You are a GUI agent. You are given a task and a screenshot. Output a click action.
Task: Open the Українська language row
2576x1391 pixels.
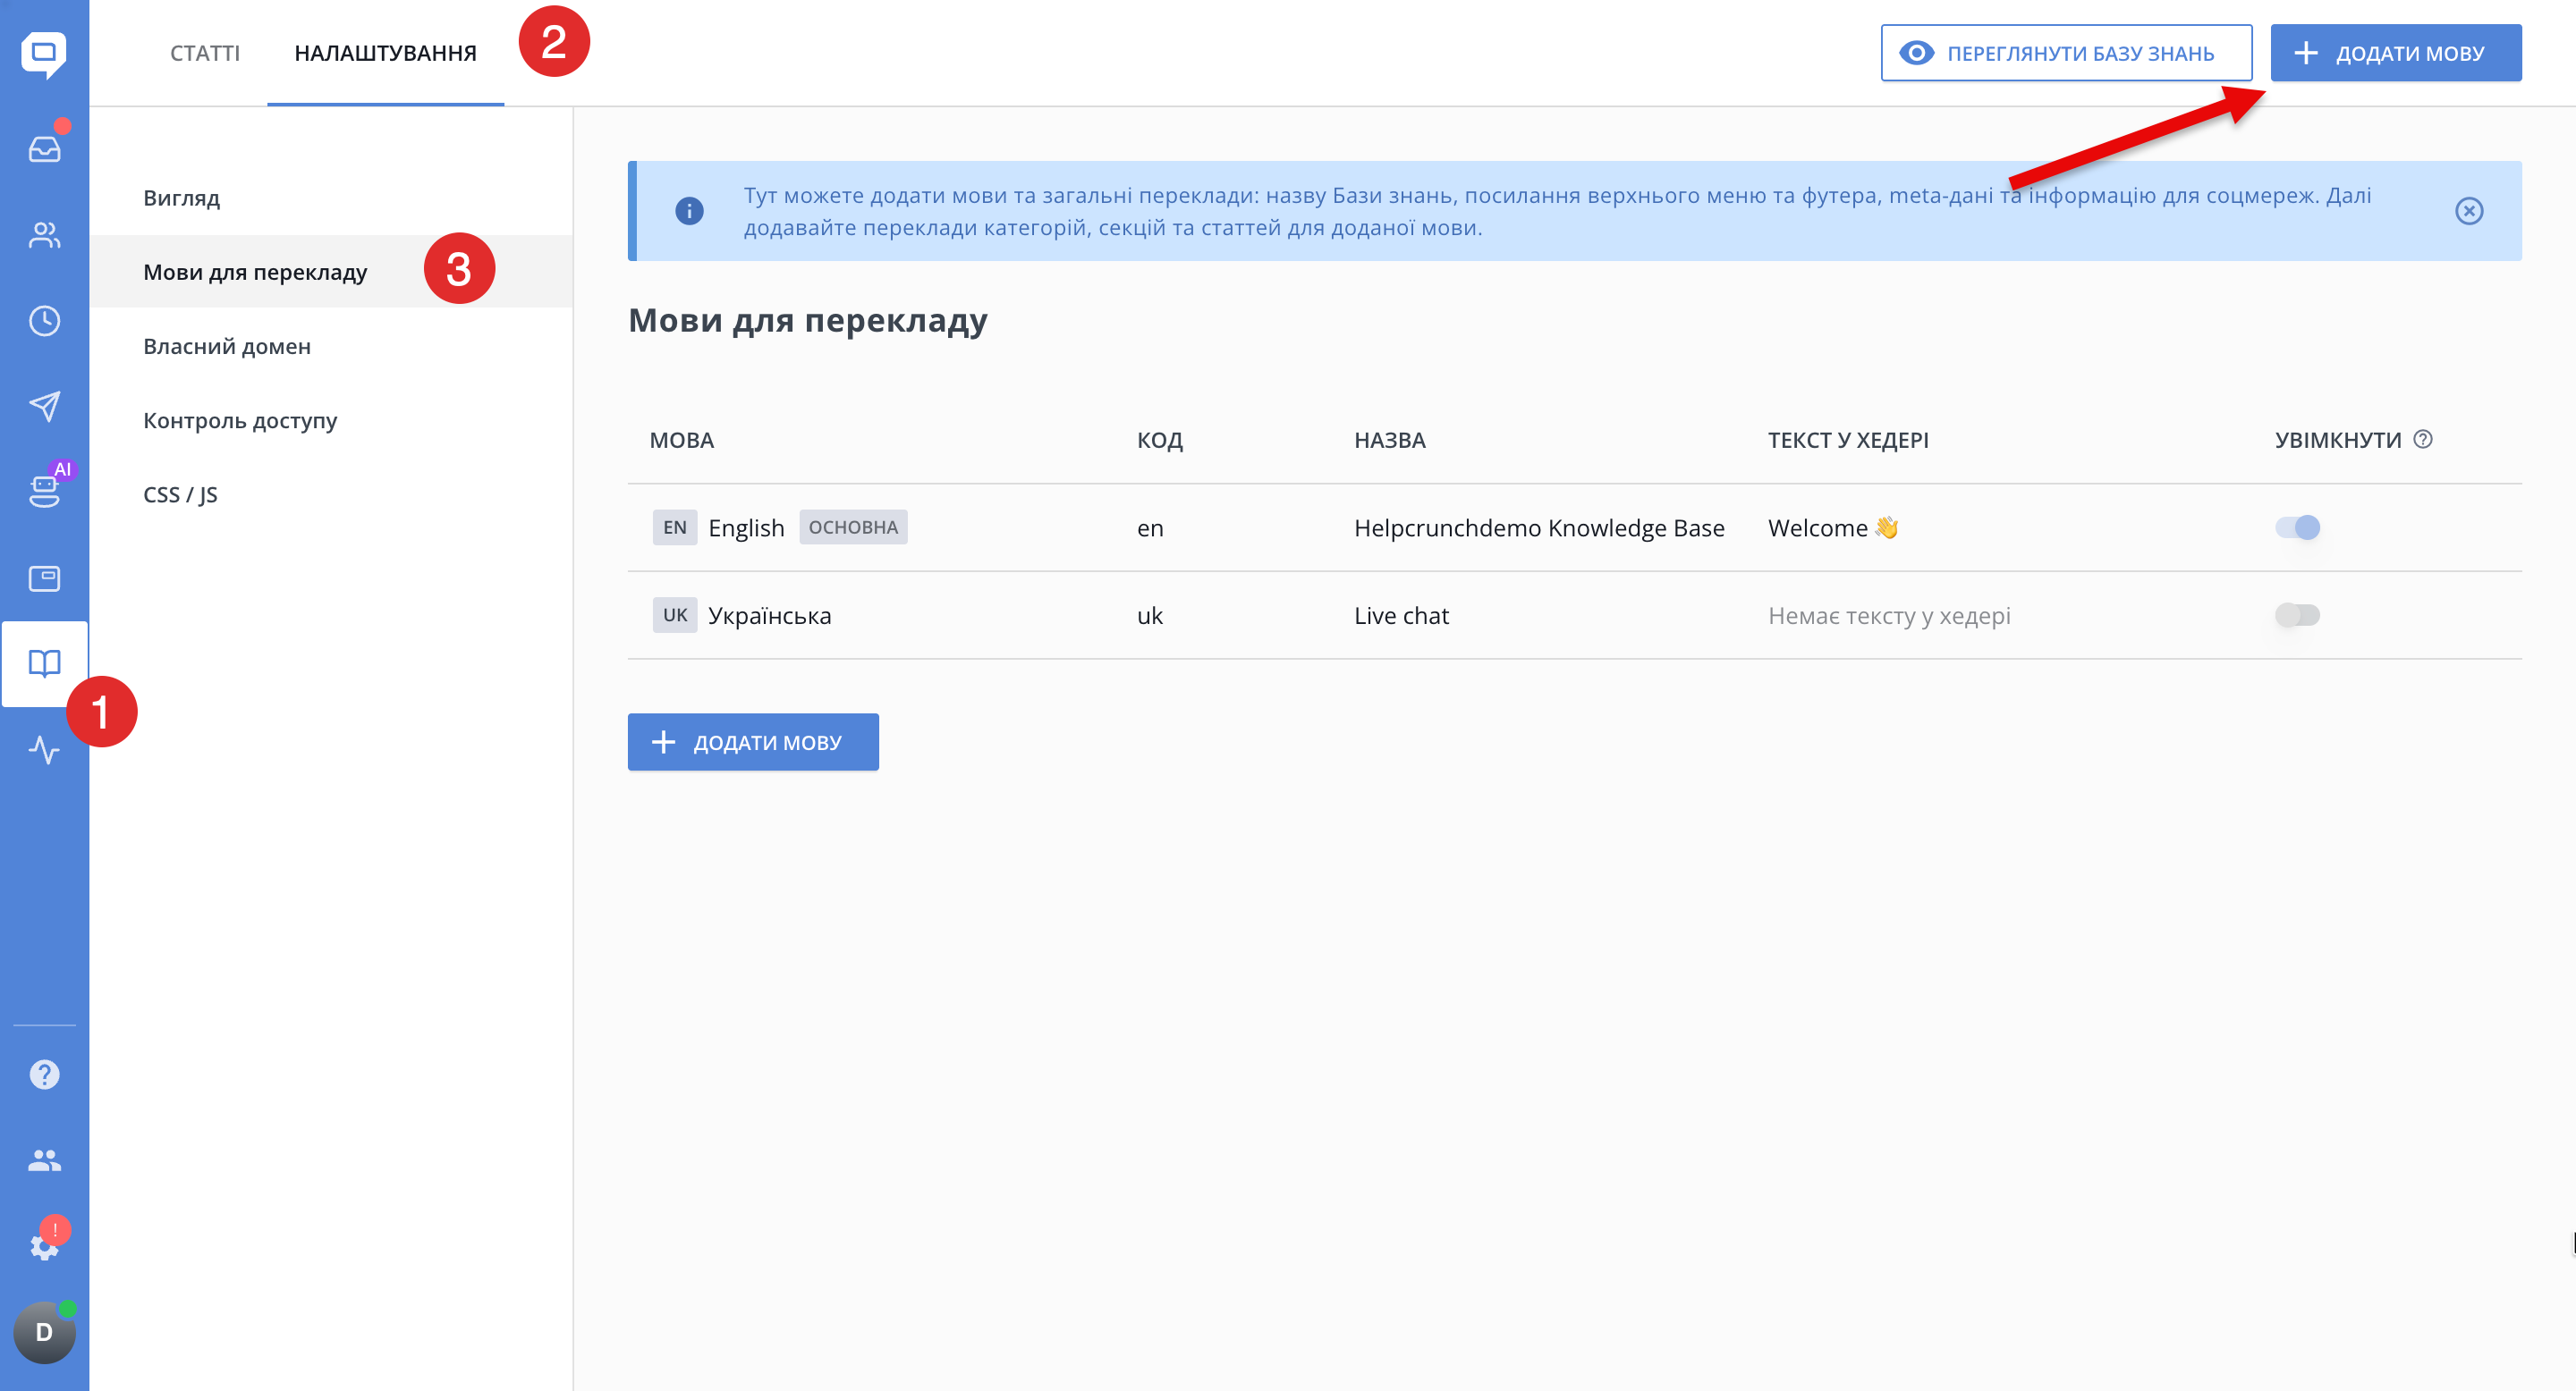click(769, 616)
